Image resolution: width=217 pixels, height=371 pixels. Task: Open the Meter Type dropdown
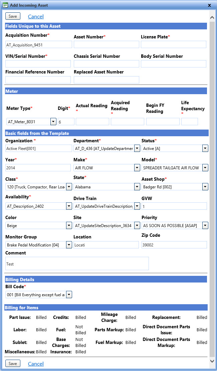53,122
